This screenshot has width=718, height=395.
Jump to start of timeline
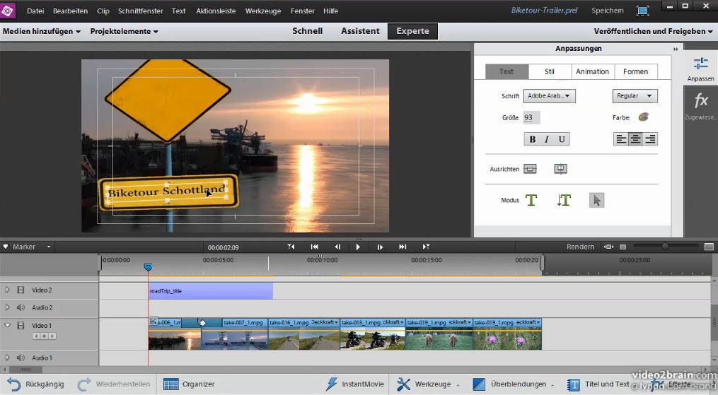[x=315, y=247]
